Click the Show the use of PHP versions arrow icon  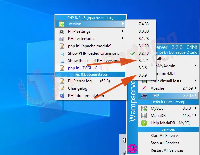[x=62, y=62]
